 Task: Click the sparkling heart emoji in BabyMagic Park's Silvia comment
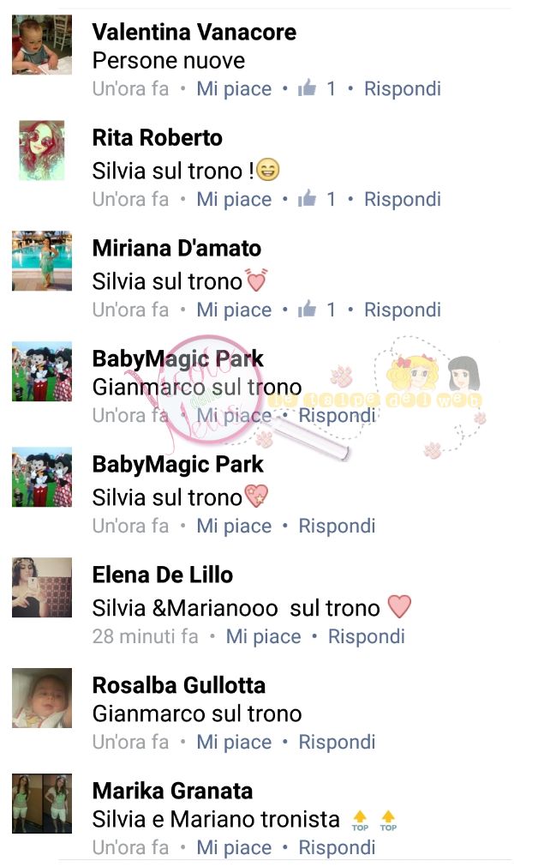pos(256,496)
